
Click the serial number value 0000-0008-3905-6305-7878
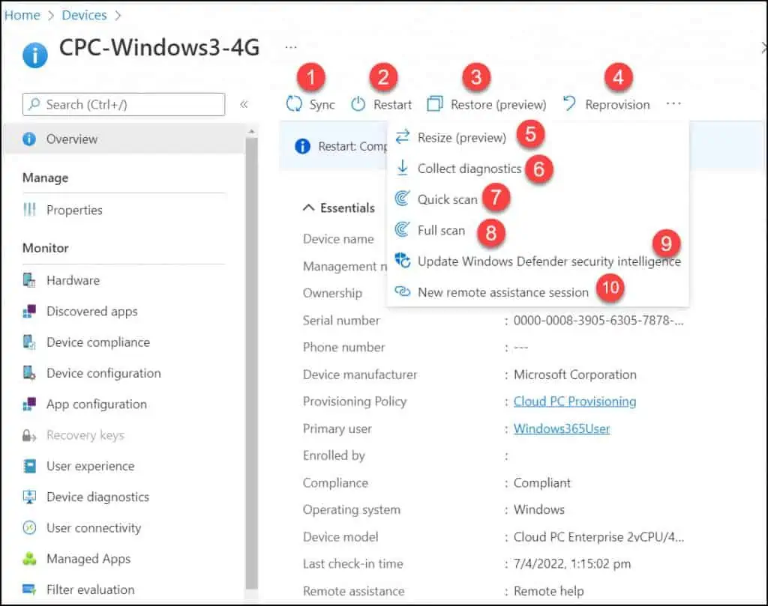point(598,321)
